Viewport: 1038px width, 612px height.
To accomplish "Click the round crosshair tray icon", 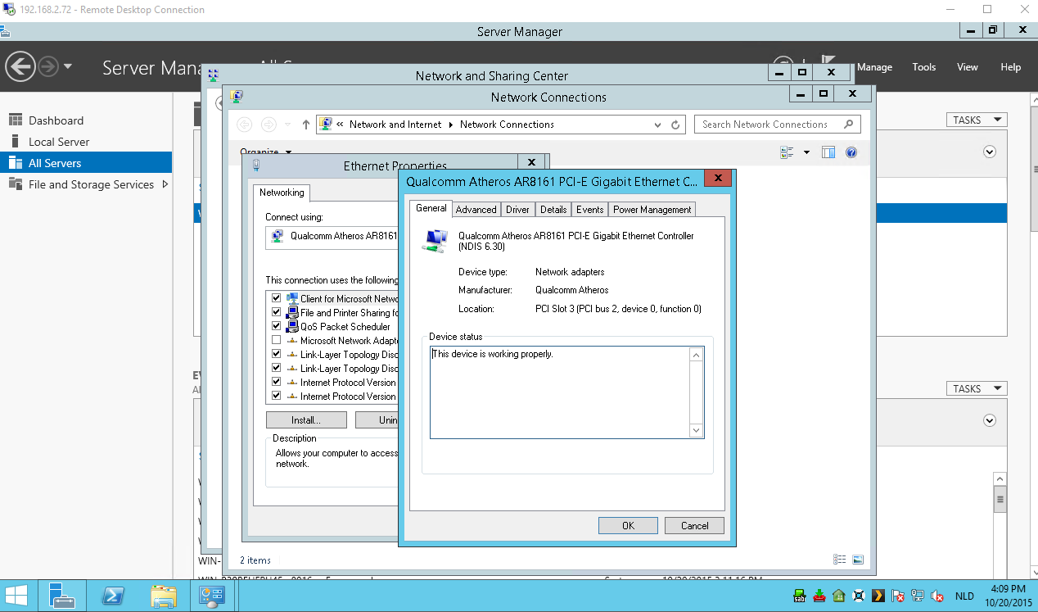I will click(859, 596).
